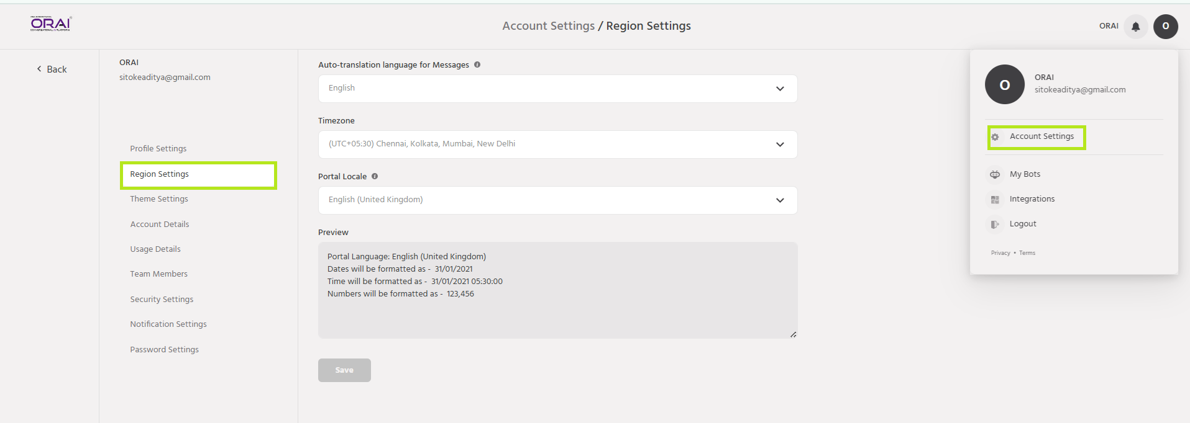
Task: Open Profile Settings in sidebar
Action: pos(158,149)
